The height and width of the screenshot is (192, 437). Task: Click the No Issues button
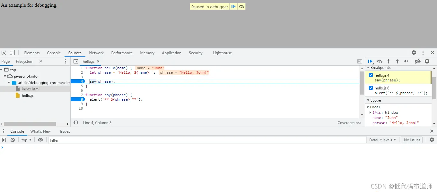[x=412, y=140]
